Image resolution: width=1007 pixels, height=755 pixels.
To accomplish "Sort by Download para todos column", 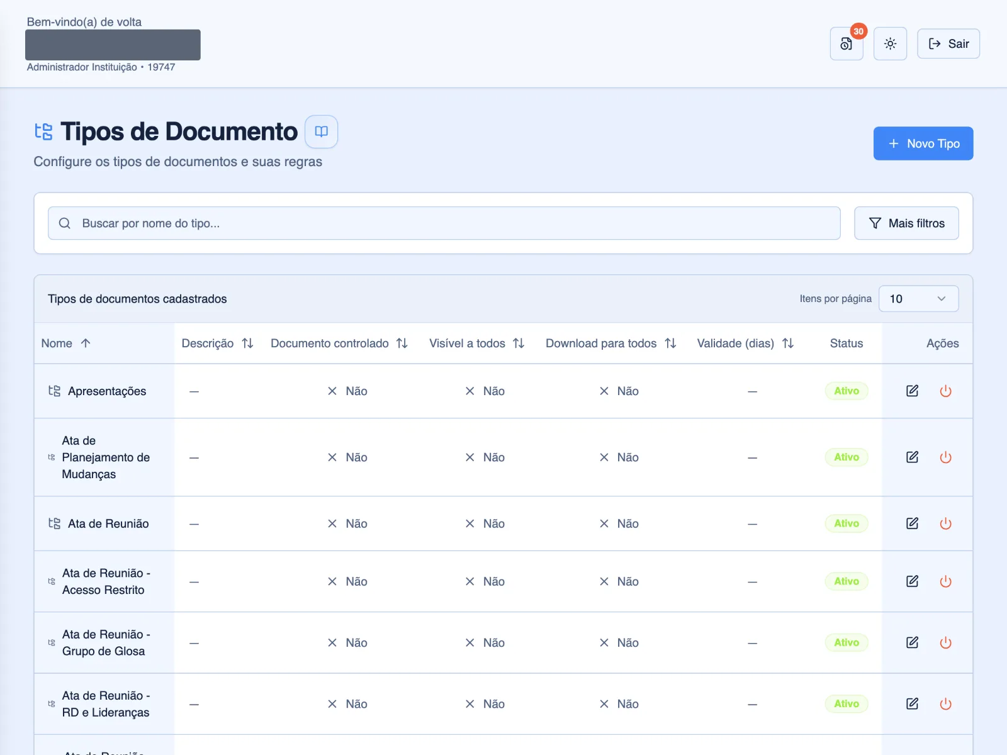I will tap(611, 343).
